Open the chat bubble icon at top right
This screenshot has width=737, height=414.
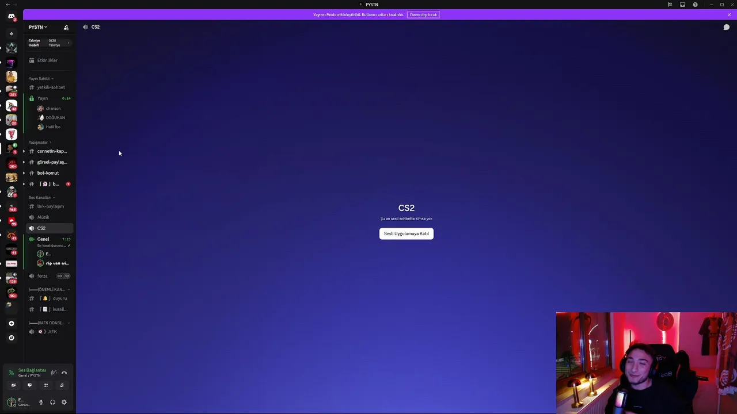pos(727,27)
